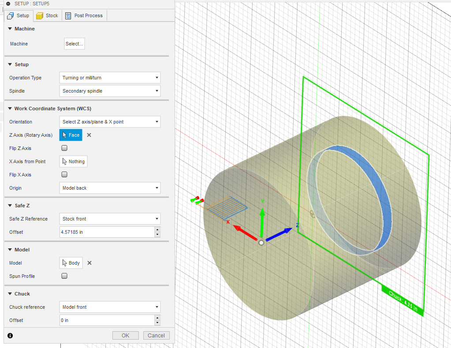
Task: Click the Z Axis Face selection button
Action: pyautogui.click(x=71, y=135)
